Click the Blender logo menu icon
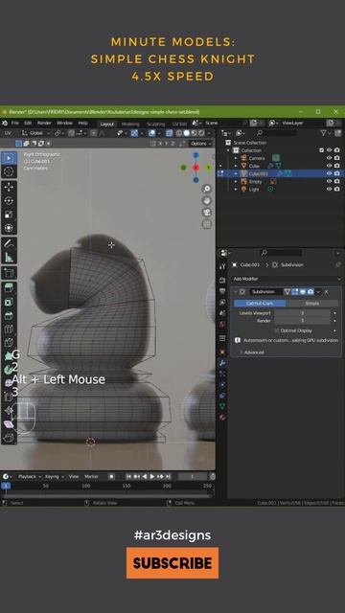The height and width of the screenshot is (613, 345). [x=5, y=124]
